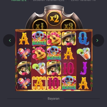Click the sombrero skeleton in the left column
Image resolution: width=107 pixels, height=107 pixels.
pos(24,68)
